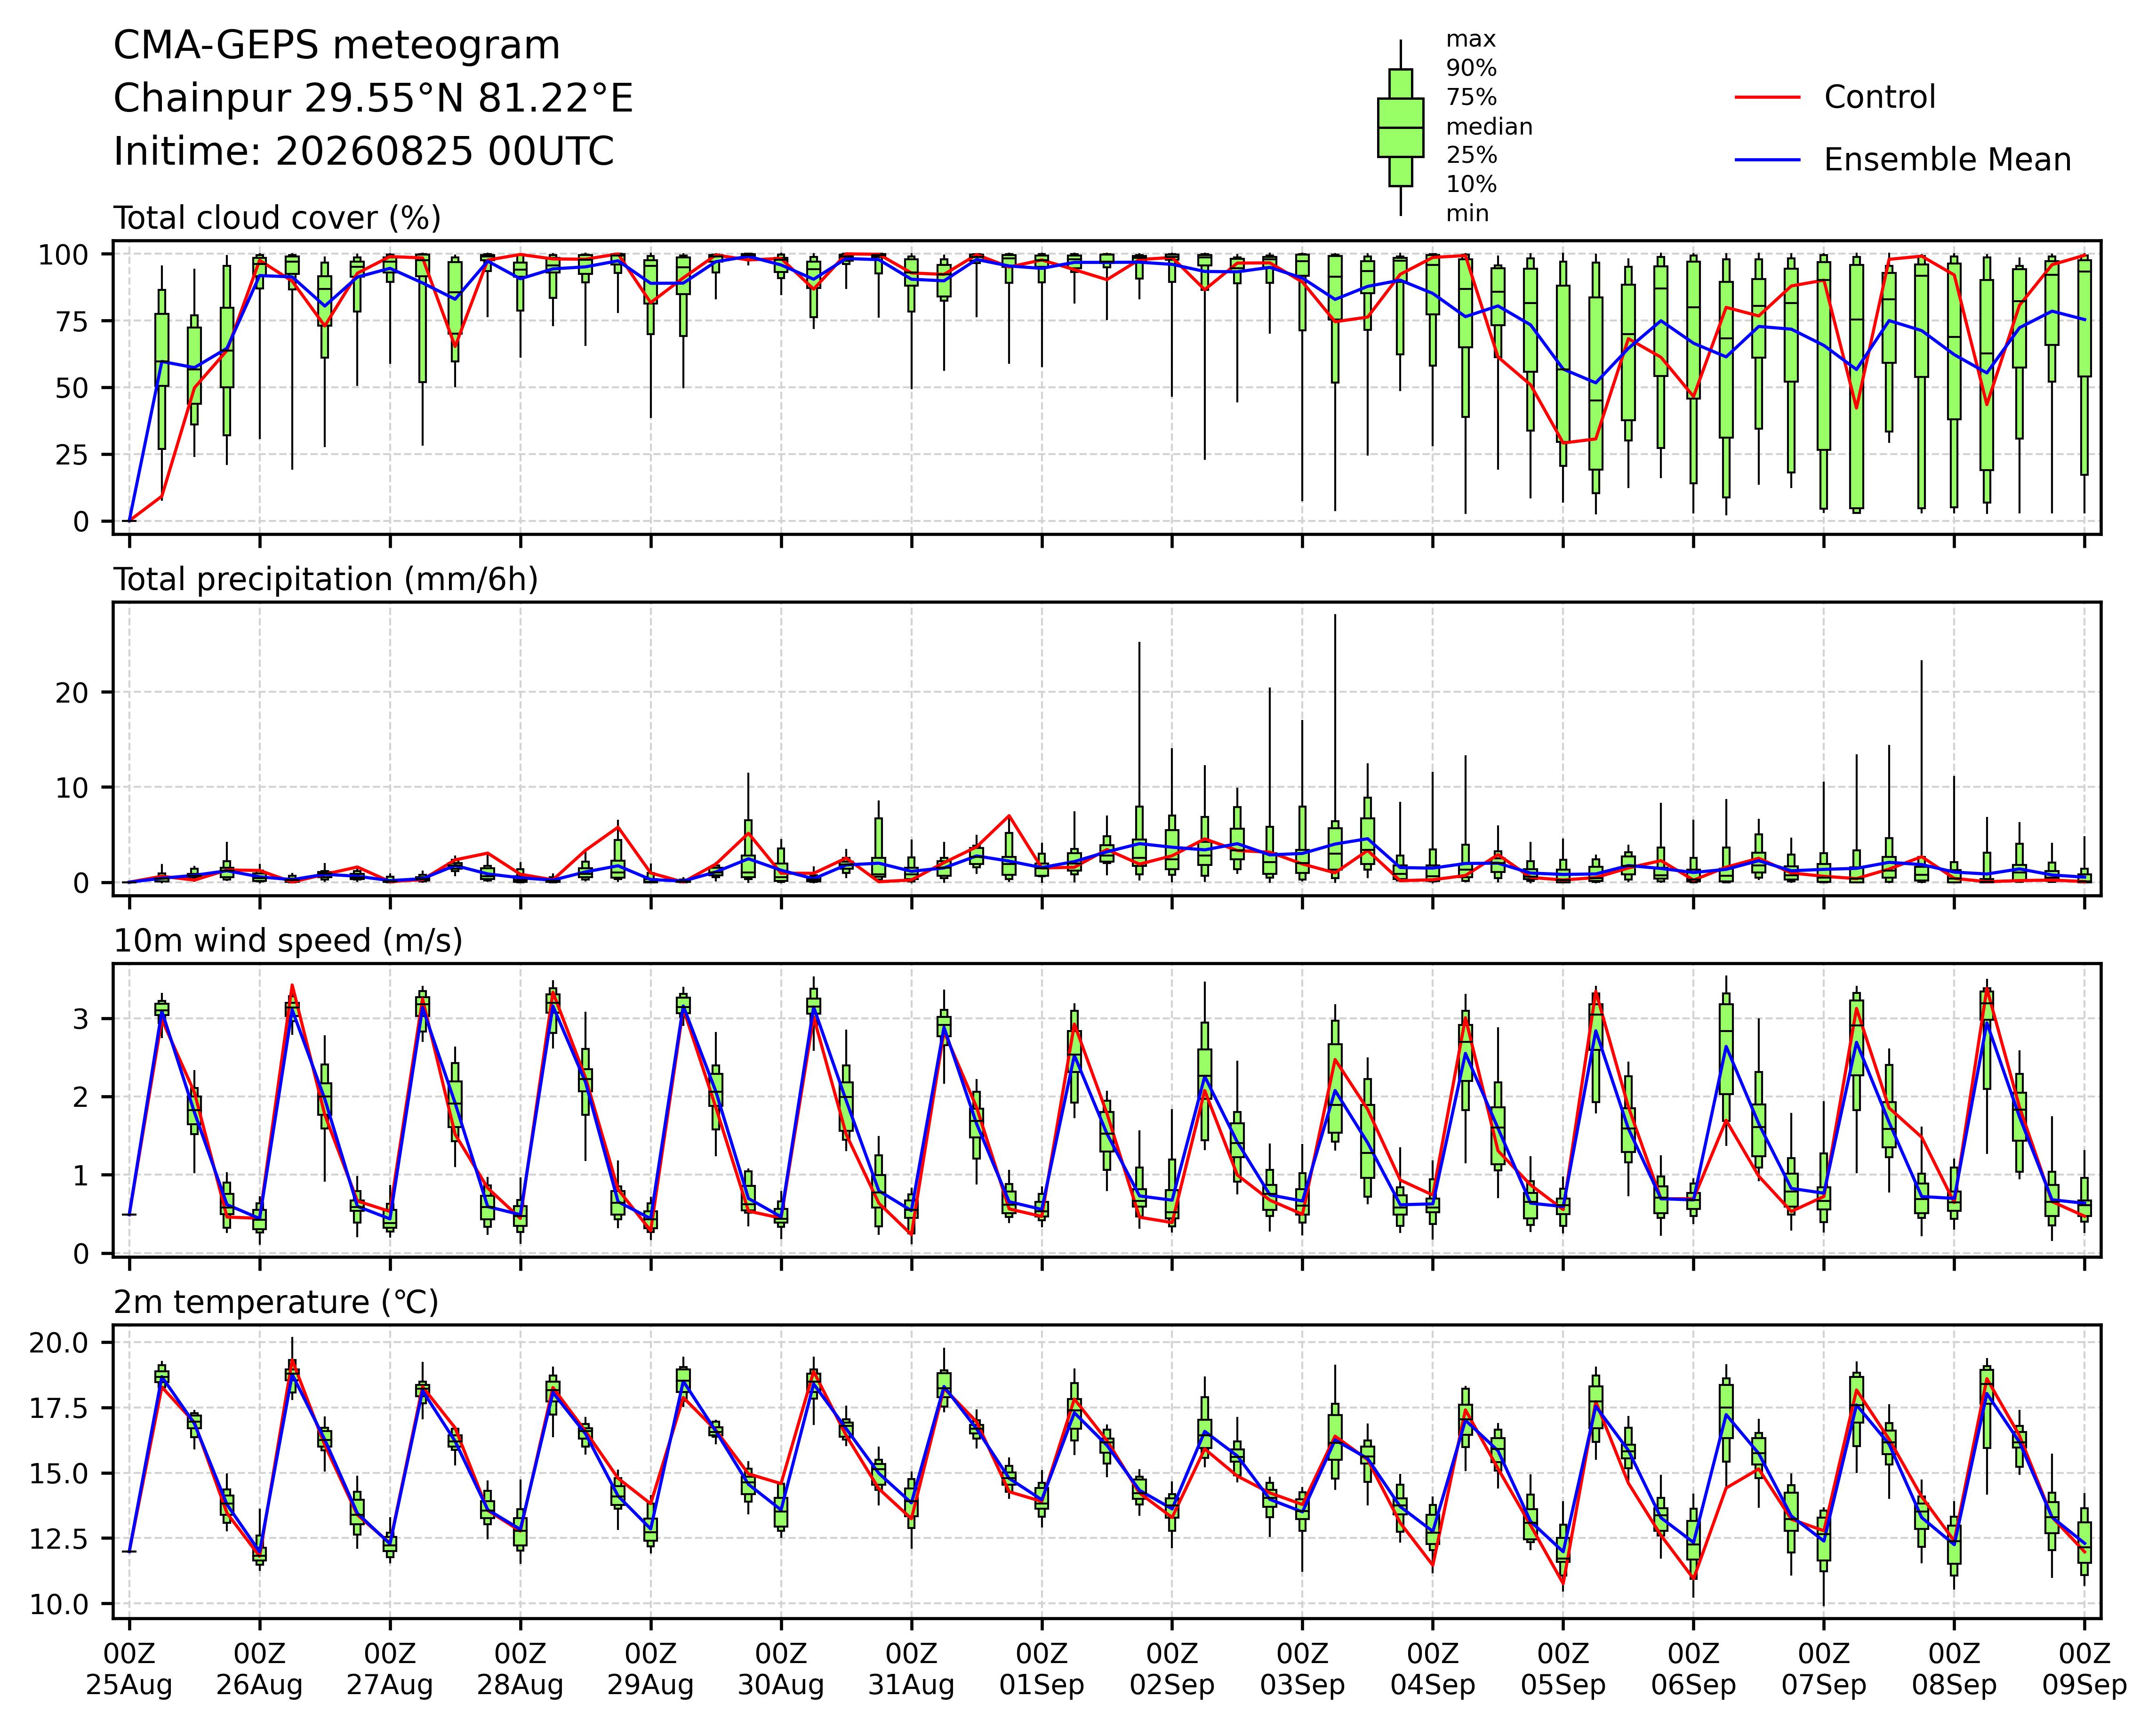Click the 00Z 29Aug axis label
The height and width of the screenshot is (1728, 2156).
point(651,1669)
